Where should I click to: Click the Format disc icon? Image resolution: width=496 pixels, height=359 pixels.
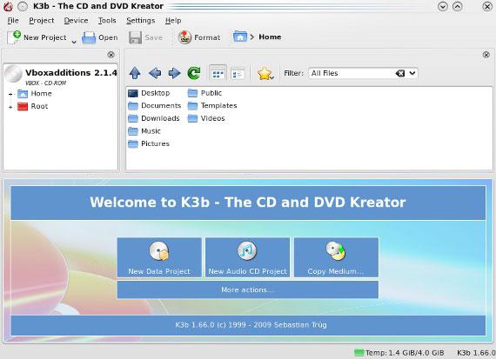(184, 37)
